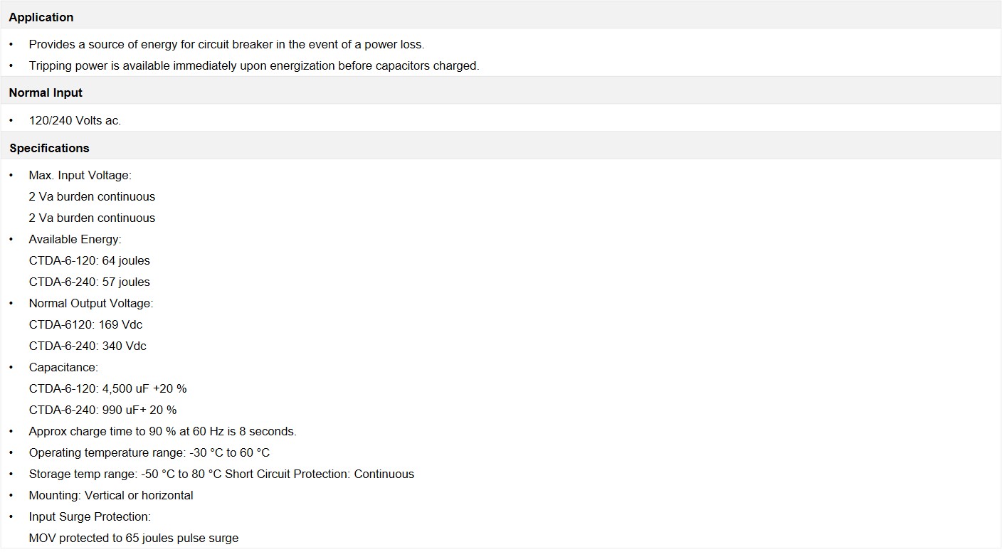This screenshot has width=1002, height=552.
Task: Click the 'Tripping power is available' bullet
Action: point(254,65)
